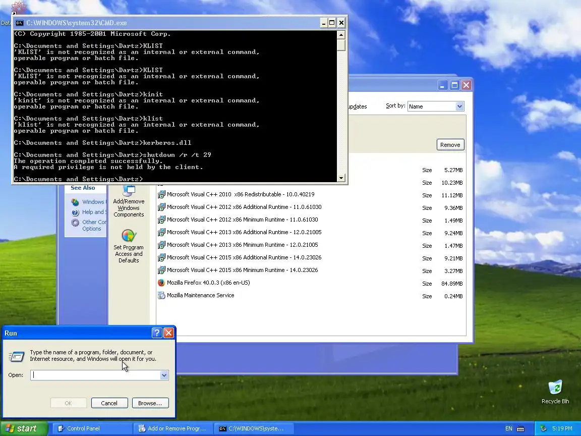Open the Recycle Bin desktop icon
The image size is (581, 436).
tap(555, 388)
